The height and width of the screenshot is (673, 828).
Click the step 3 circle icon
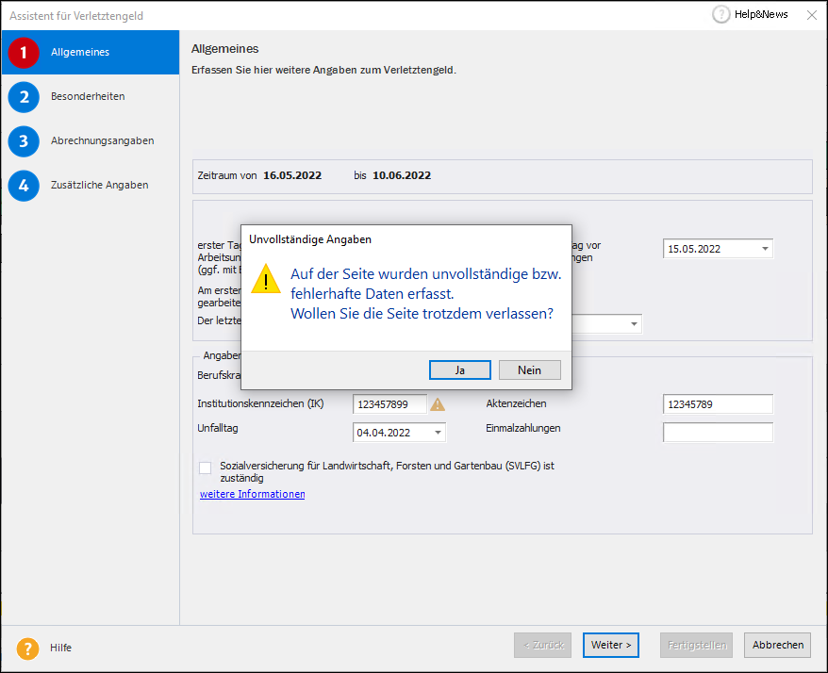[x=24, y=141]
